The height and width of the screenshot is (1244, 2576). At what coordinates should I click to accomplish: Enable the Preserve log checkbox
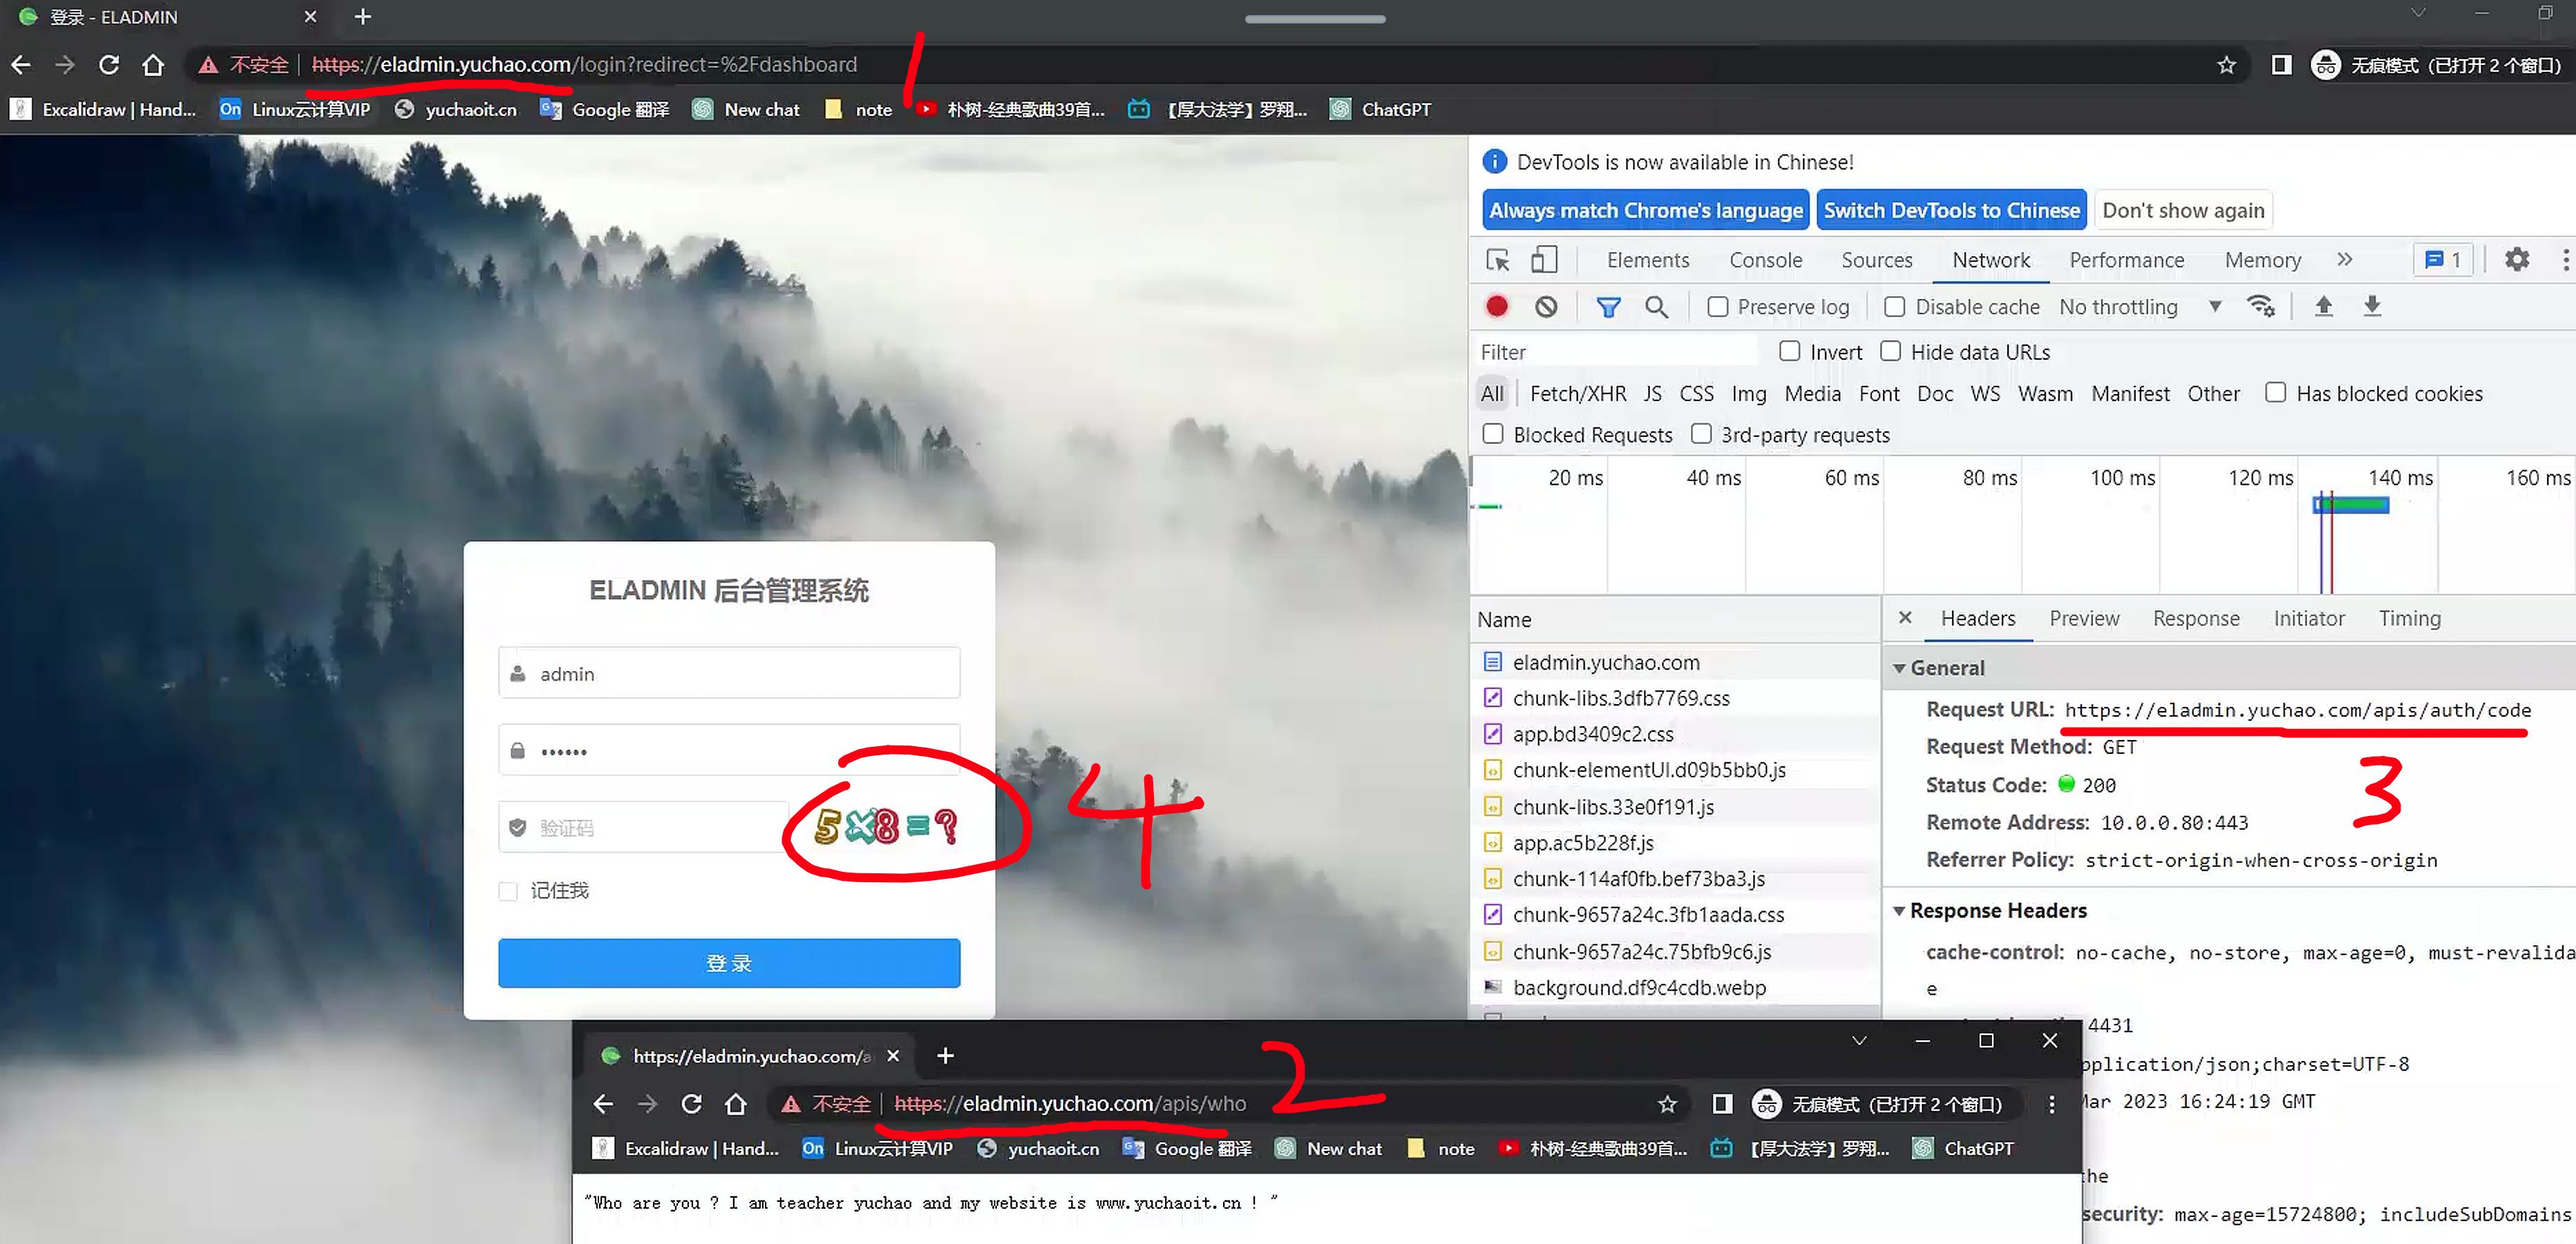click(x=1717, y=307)
